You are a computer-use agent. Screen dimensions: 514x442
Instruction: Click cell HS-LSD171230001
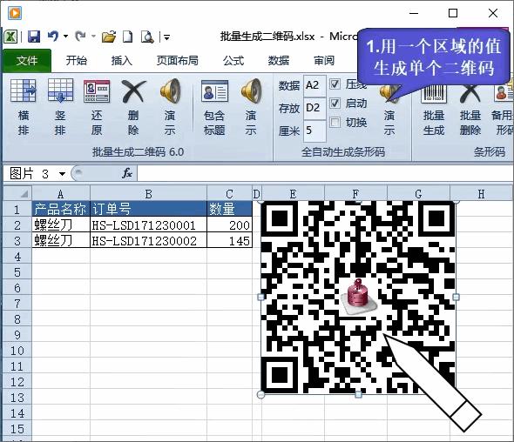point(148,225)
